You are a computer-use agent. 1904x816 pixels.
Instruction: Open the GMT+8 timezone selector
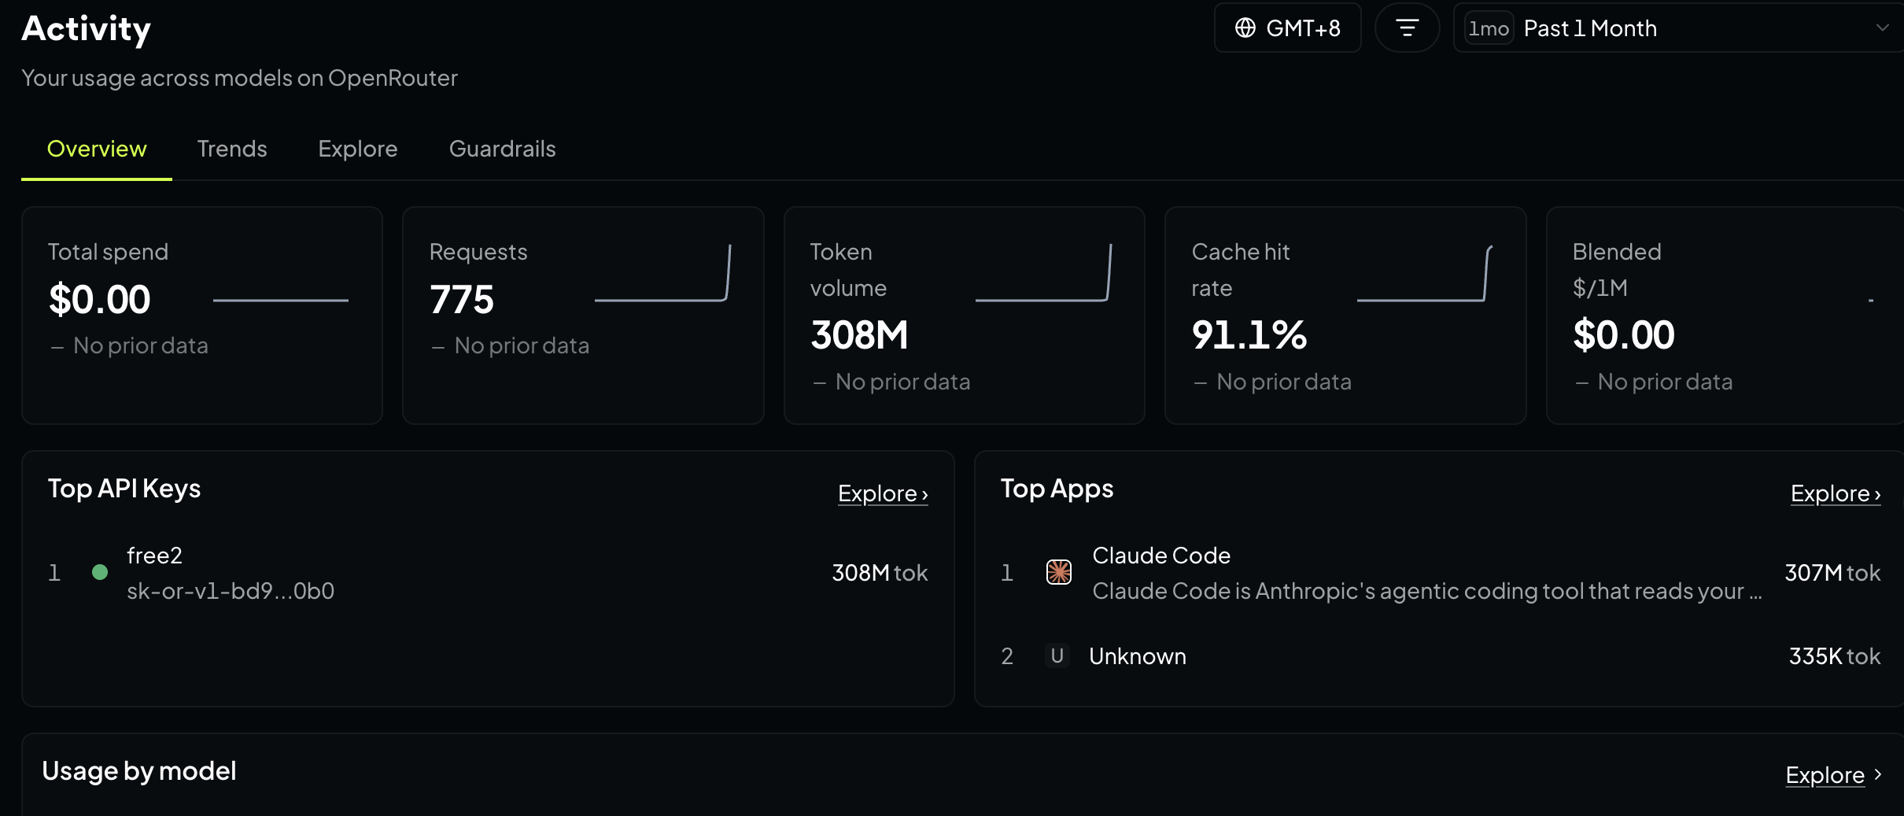(x=1288, y=28)
